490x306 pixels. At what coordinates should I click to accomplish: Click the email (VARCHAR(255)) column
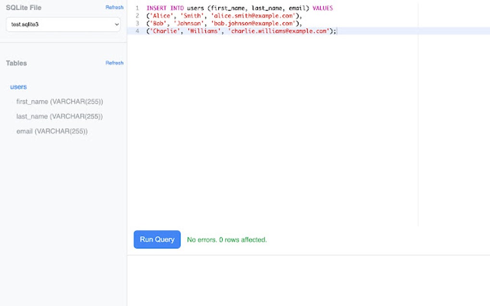[52, 131]
